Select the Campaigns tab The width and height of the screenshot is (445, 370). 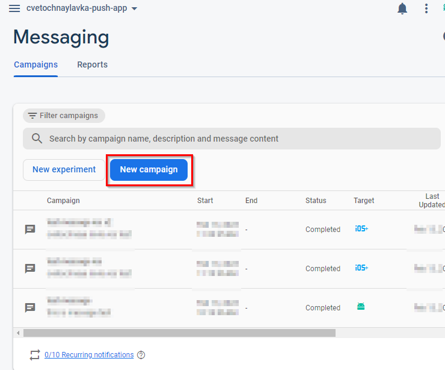(35, 65)
